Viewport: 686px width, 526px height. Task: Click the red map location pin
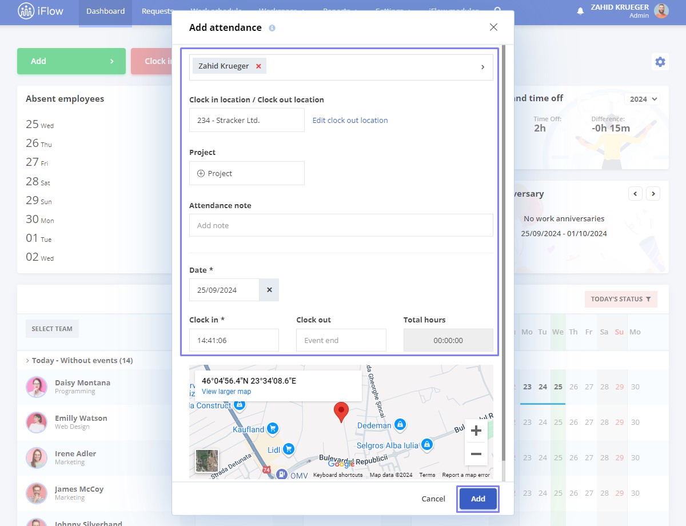(341, 412)
